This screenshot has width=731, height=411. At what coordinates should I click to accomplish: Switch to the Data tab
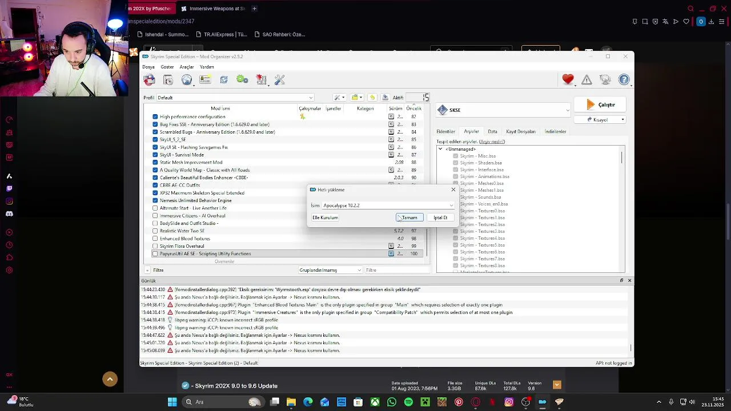point(492,131)
